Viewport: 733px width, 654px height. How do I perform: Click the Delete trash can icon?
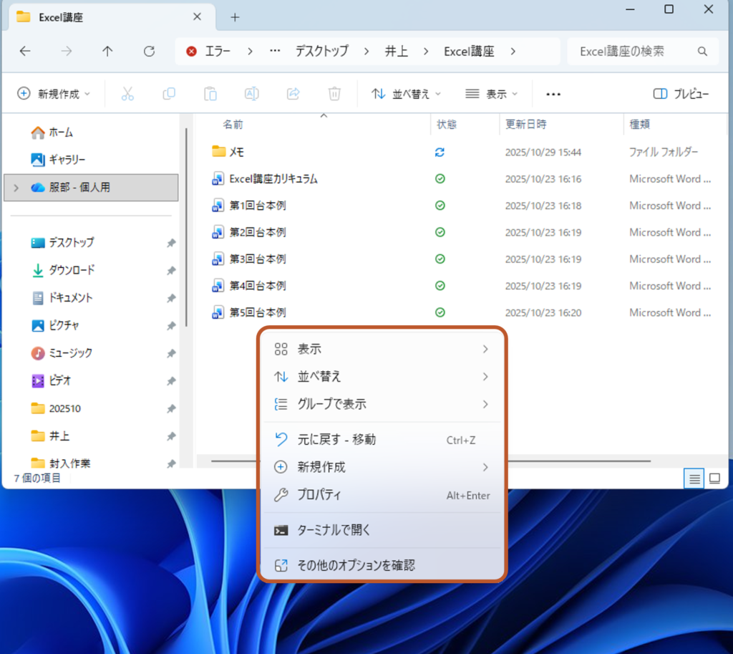point(334,94)
